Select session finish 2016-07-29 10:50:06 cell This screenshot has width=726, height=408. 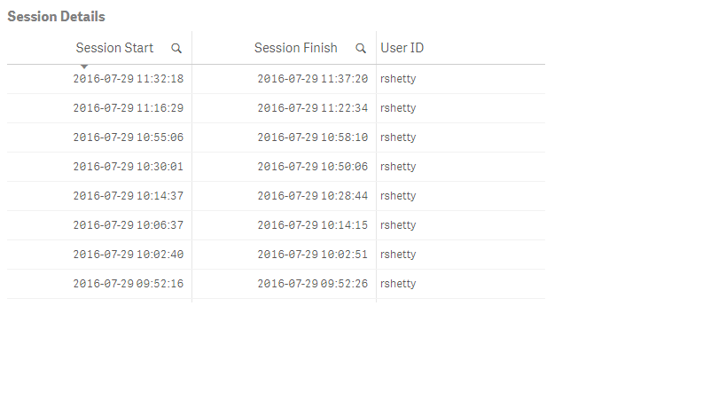click(x=312, y=167)
